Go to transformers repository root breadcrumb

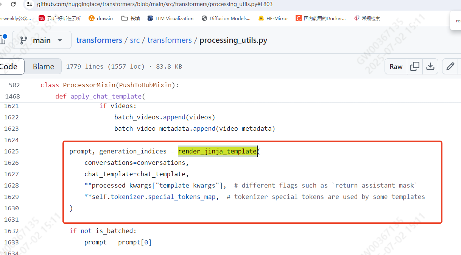click(99, 40)
